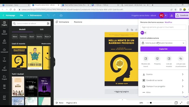
Task: Click the duplicate page icon above canvas
Action: 132,30
